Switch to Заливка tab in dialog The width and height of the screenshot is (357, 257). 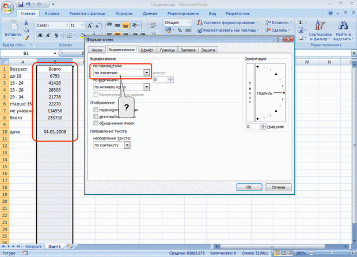coord(188,50)
